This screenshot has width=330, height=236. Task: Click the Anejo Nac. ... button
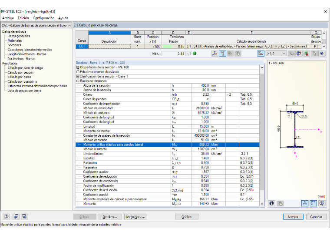coord(135,217)
